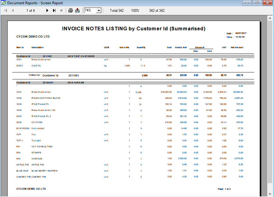Click the Stop loading square button
The height and width of the screenshot is (197, 274).
coord(61,11)
